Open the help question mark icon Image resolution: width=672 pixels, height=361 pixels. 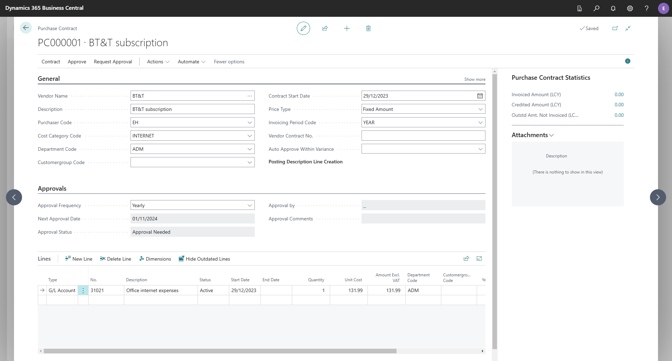point(646,8)
